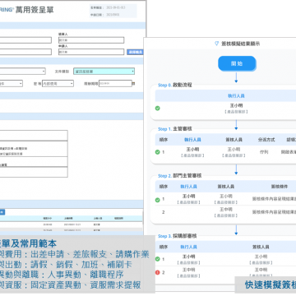Viewport: 296px width, 296px height.
Task: Click the 填單人 input field
Action: tap(91, 40)
